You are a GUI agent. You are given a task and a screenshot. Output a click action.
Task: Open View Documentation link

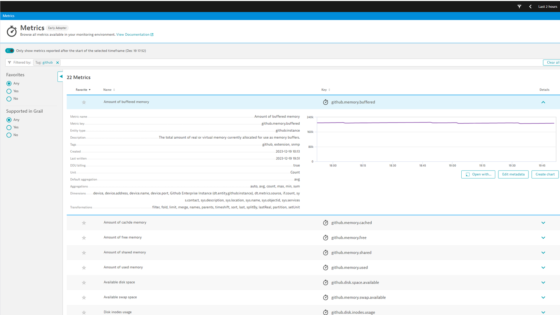(135, 35)
